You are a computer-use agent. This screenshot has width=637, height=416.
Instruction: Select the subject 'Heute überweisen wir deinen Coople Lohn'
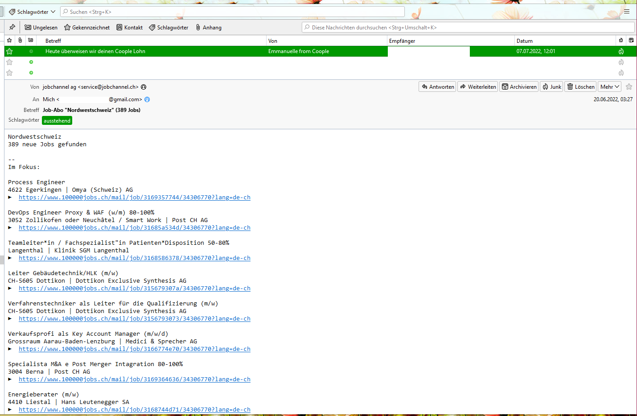pyautogui.click(x=95, y=51)
